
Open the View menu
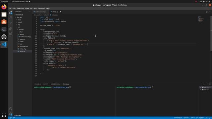[27, 9]
